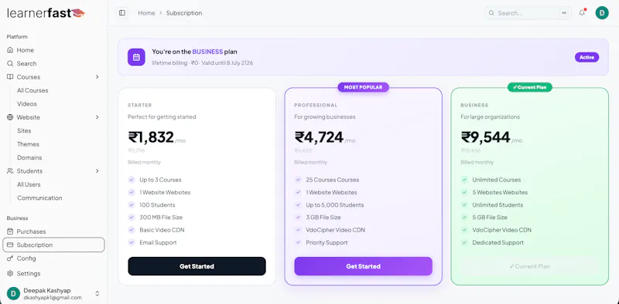Open the Deepak Kashyap account switcher
The width and height of the screenshot is (619, 304).
[53, 294]
